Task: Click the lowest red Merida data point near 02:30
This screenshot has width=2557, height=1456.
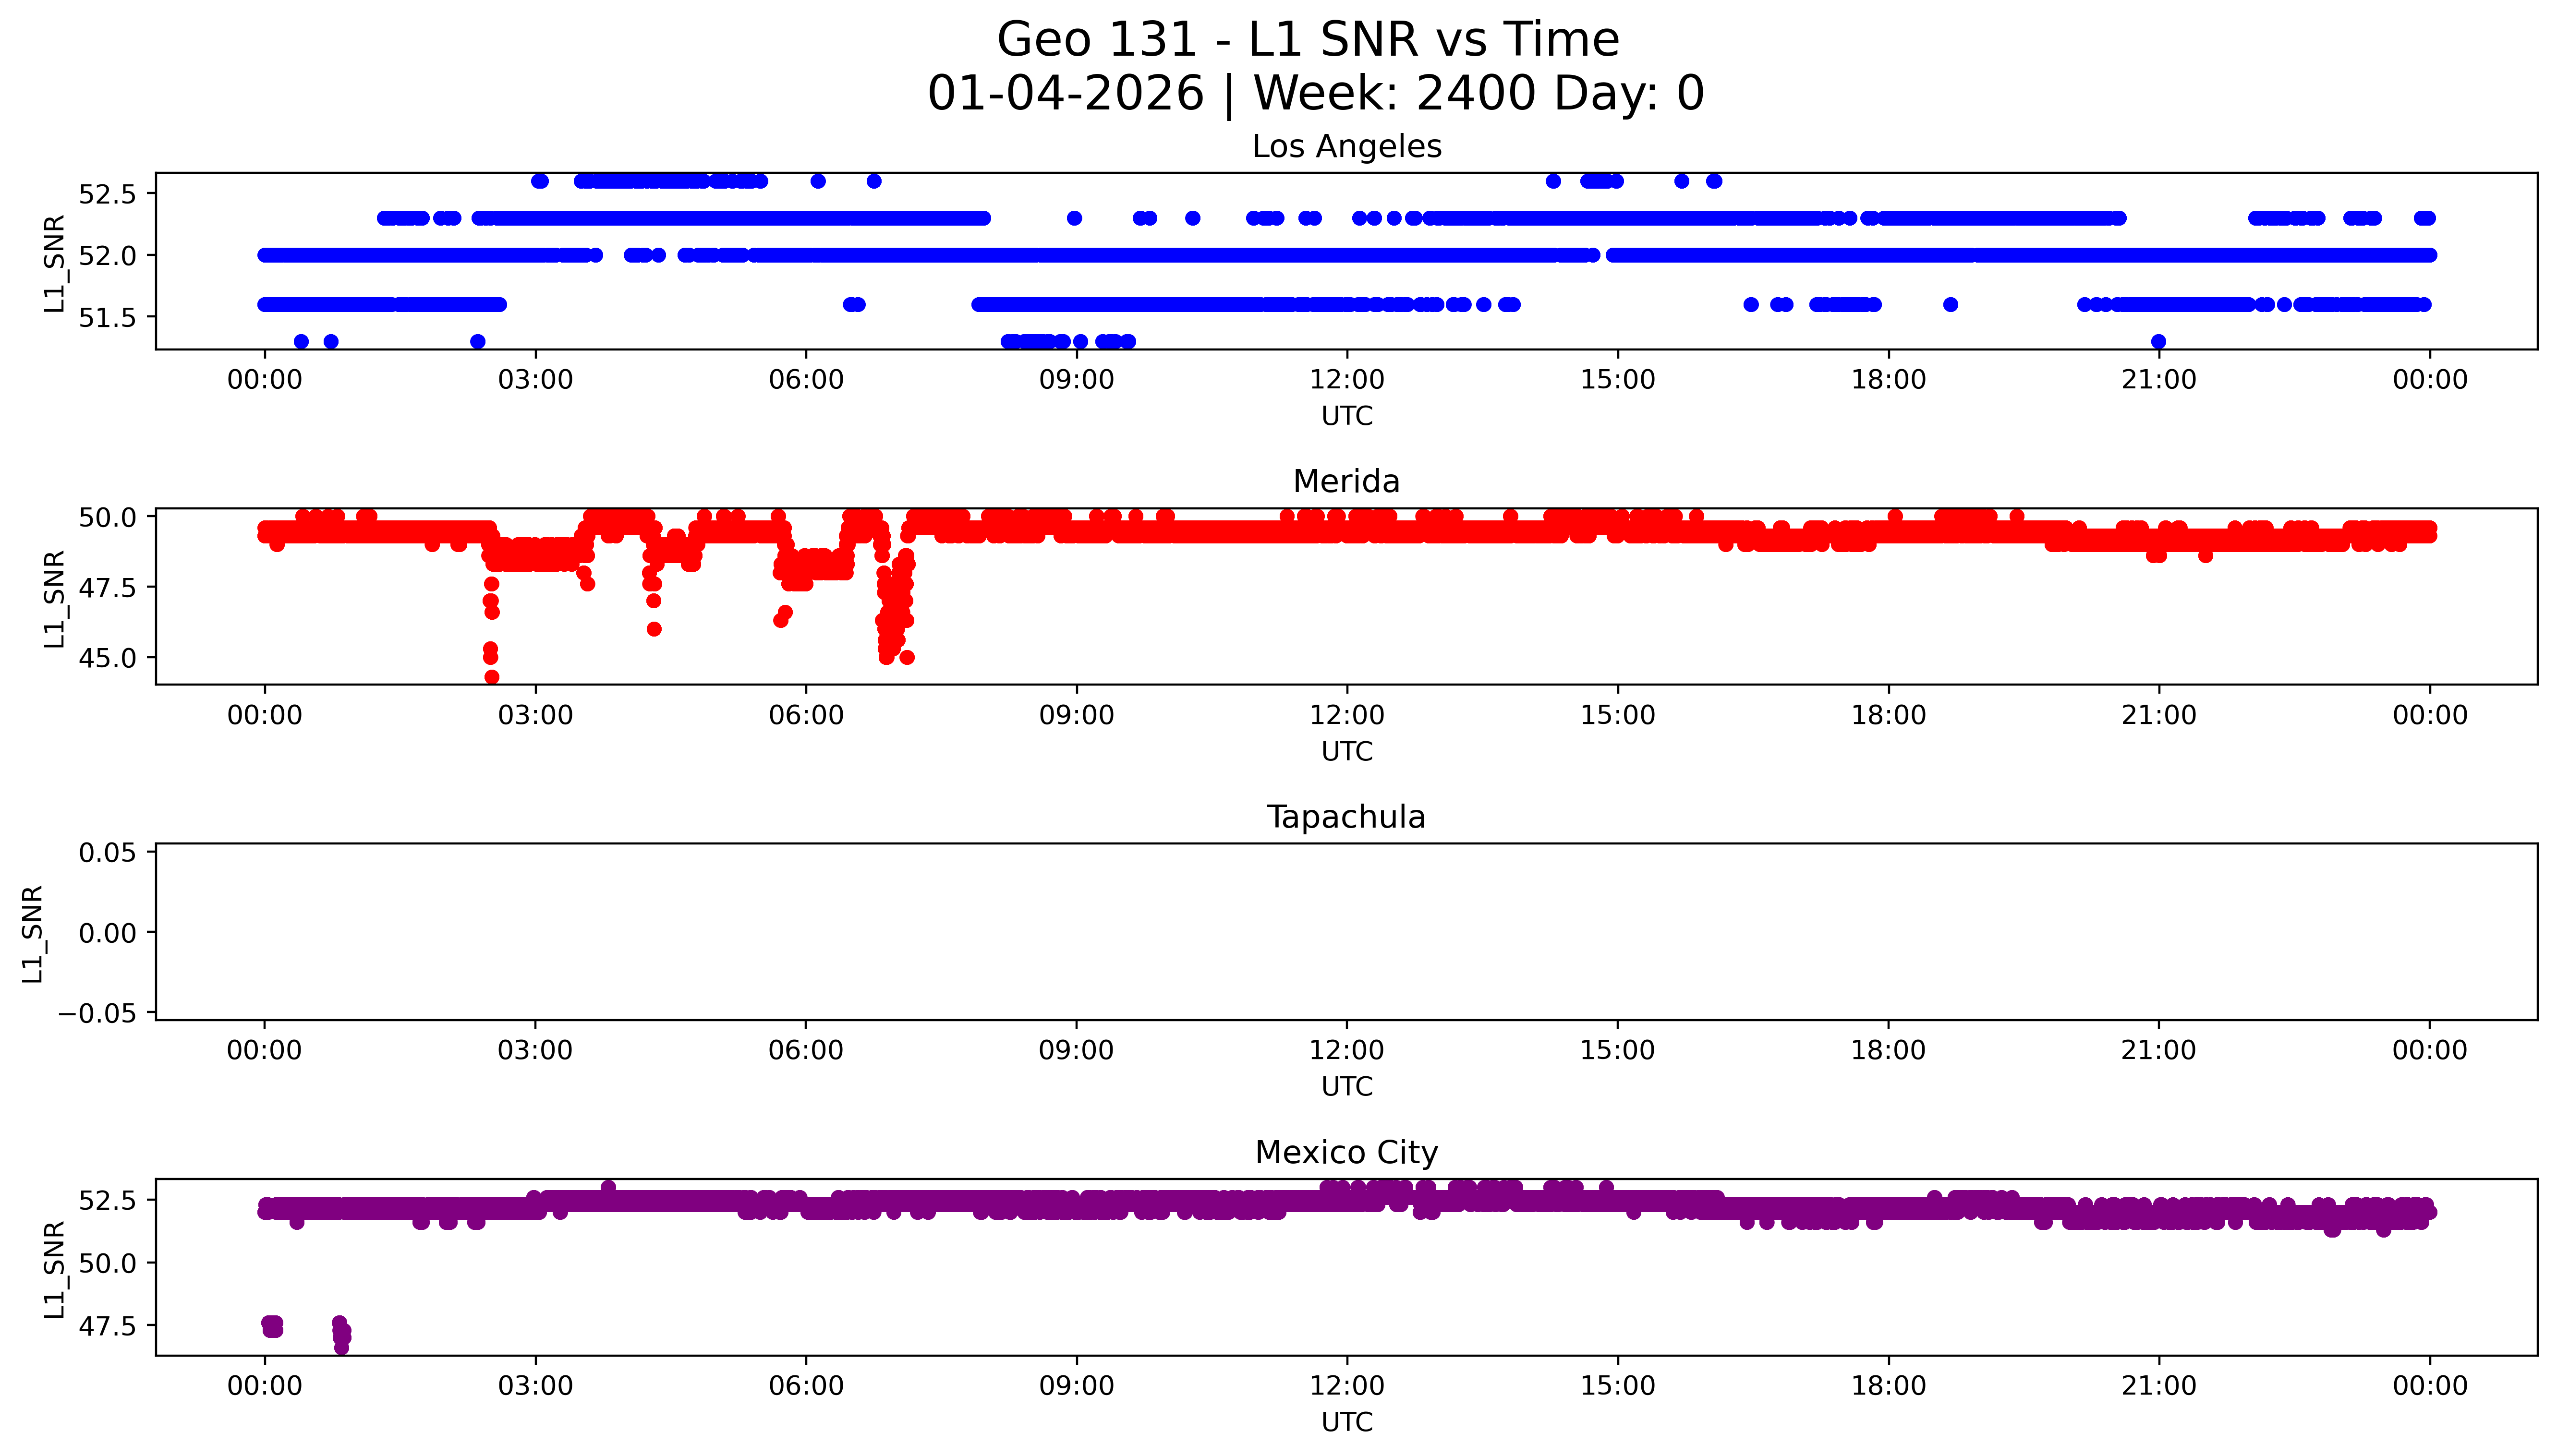Action: pos(491,677)
